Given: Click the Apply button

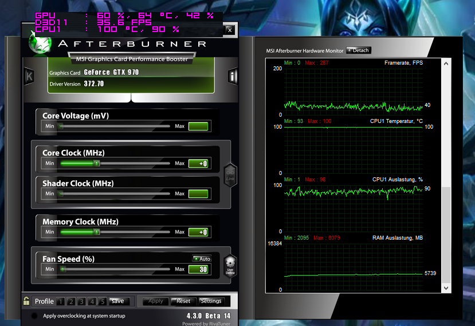Looking at the screenshot, I should pos(156,301).
